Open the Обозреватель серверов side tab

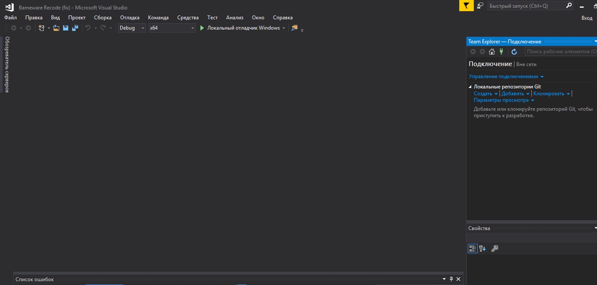(x=7, y=64)
